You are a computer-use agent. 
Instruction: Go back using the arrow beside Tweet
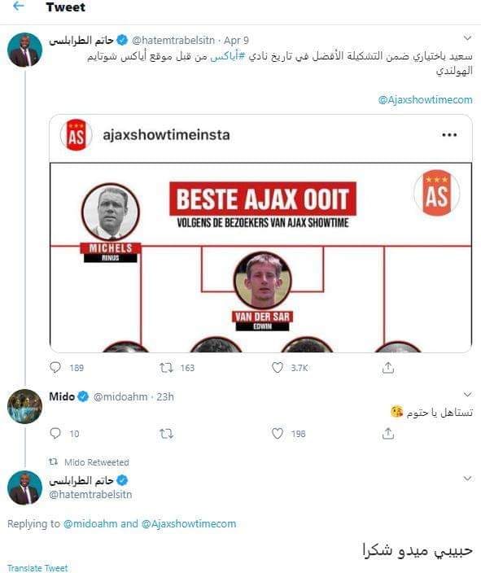18,7
